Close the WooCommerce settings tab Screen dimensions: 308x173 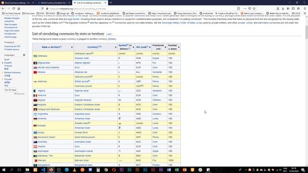(33, 3)
